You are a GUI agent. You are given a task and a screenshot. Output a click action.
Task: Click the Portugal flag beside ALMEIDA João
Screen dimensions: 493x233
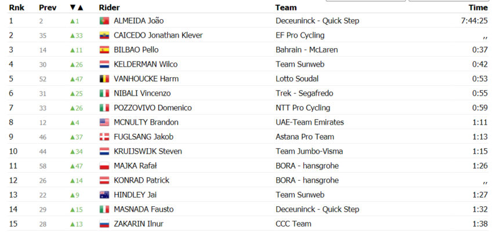tap(104, 21)
